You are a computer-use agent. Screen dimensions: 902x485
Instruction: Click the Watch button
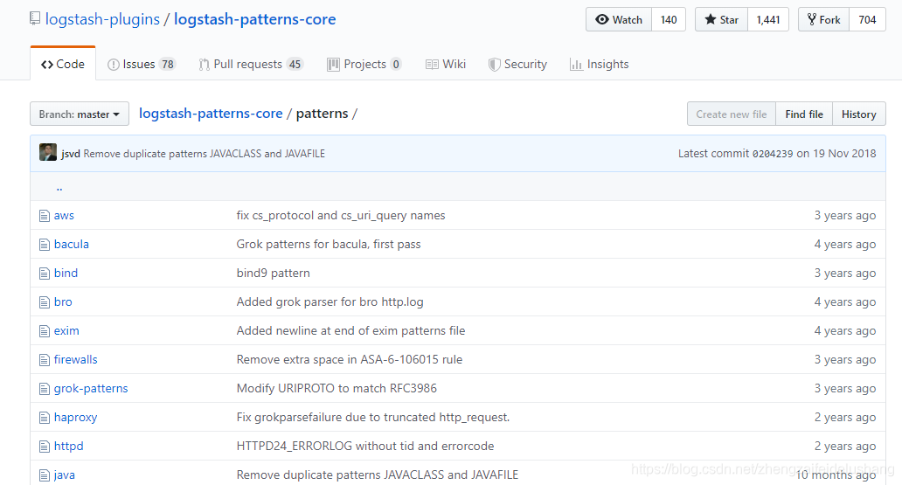(619, 19)
